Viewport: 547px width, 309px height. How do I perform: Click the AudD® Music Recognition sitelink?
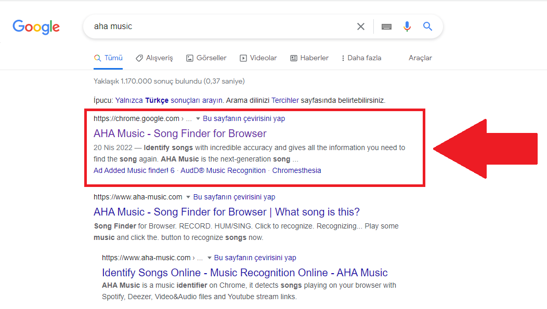(x=223, y=171)
